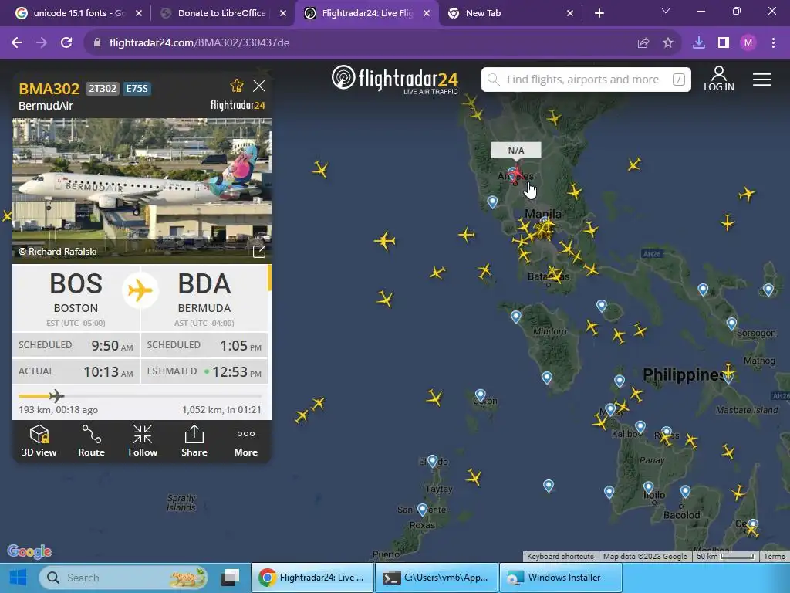Click the 2T302 flight number badge
The width and height of the screenshot is (790, 593).
coord(103,89)
